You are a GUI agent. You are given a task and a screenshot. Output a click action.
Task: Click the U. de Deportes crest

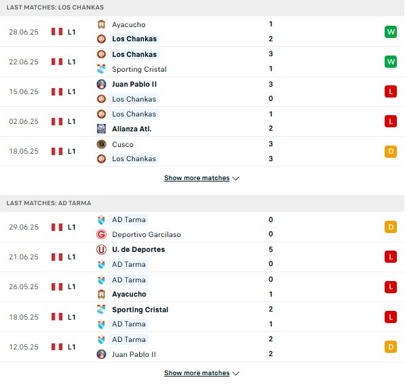pos(101,249)
